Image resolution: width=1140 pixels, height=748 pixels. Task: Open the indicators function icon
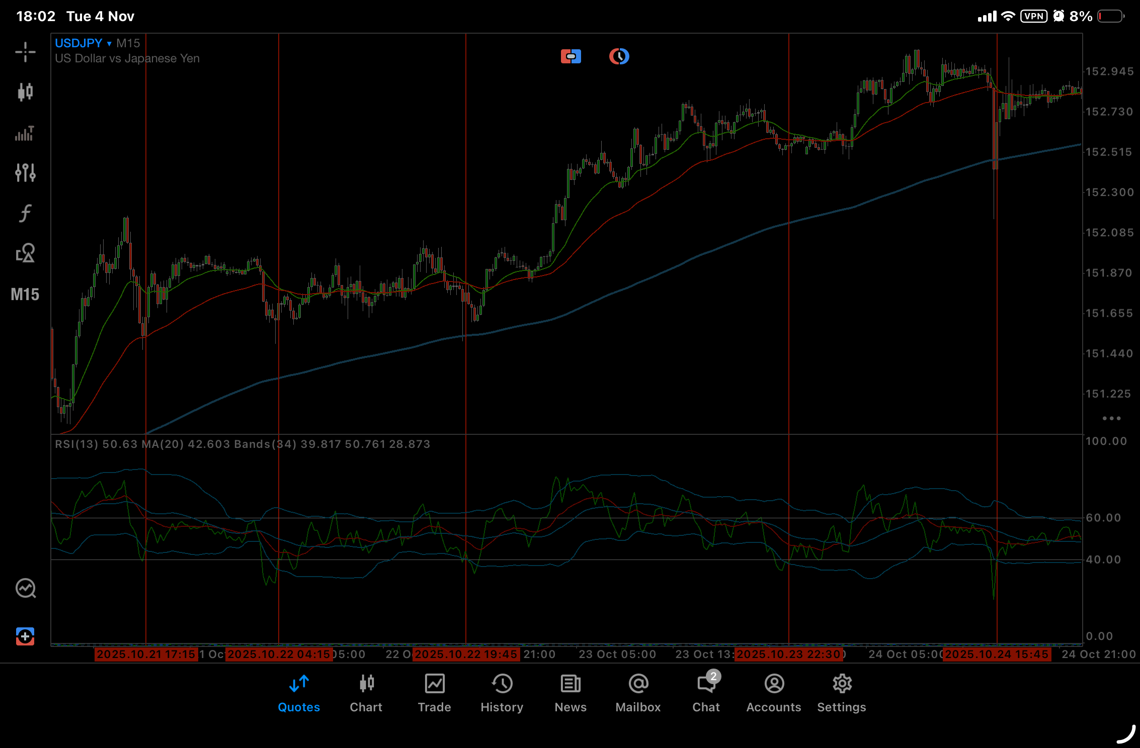point(25,213)
